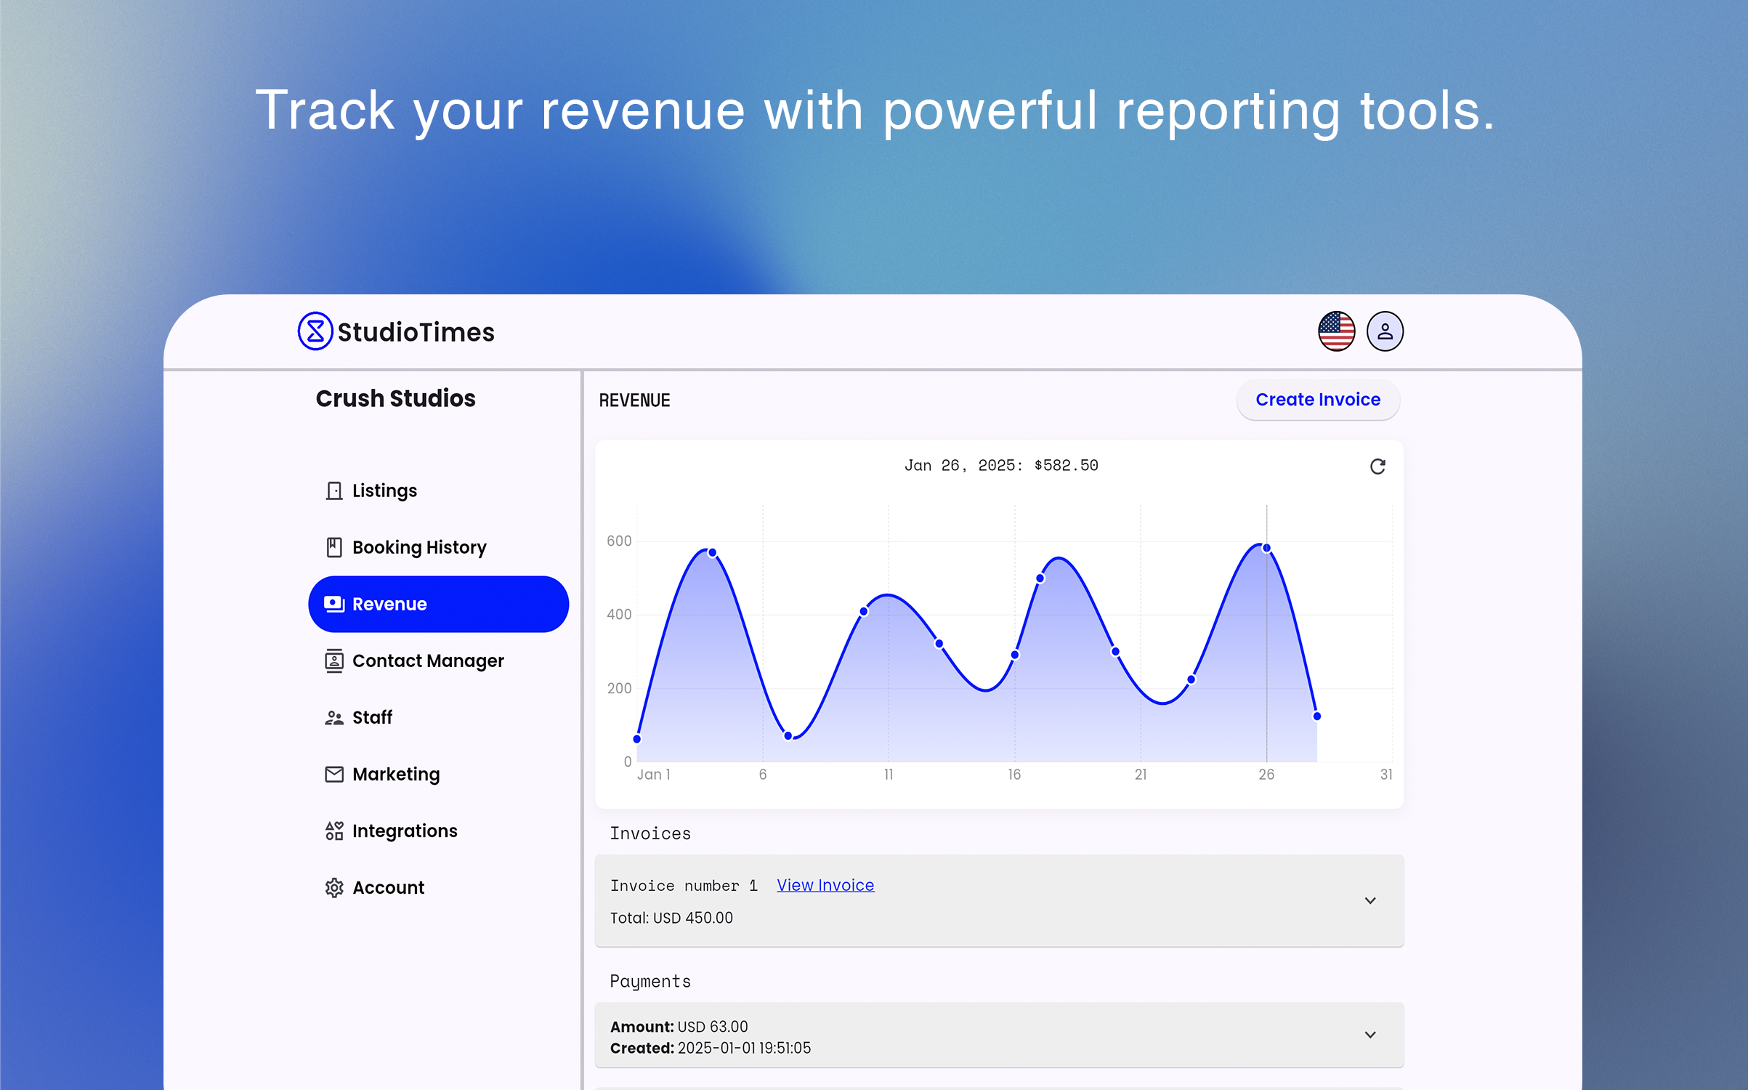
Task: Click the Marketing envelope icon
Action: click(334, 774)
